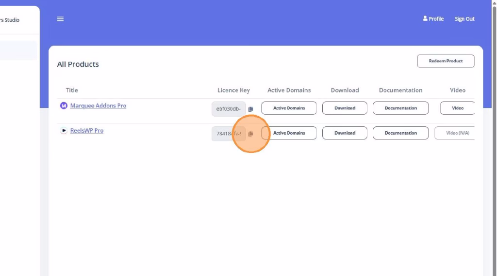Open the Profile page from header
This screenshot has height=276, width=497.
(x=433, y=19)
